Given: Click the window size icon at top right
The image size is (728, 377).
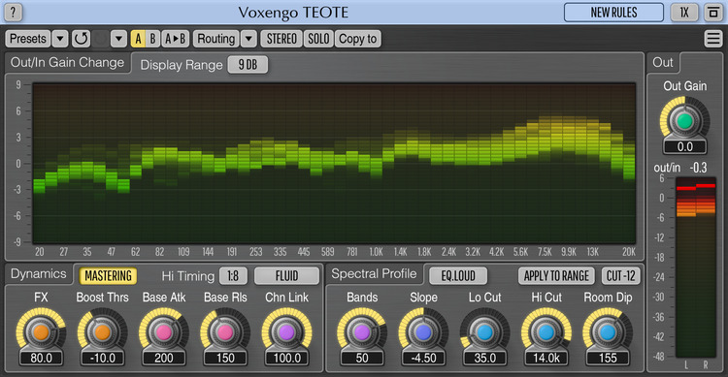Looking at the screenshot, I should pos(712,13).
